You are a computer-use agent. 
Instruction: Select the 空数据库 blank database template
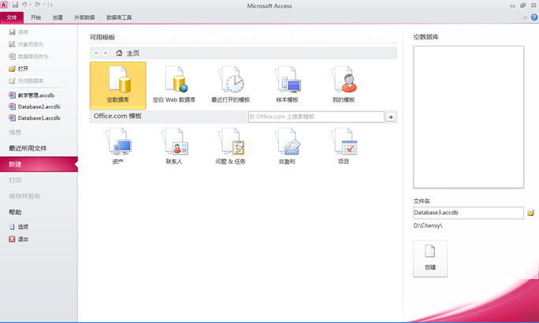[x=118, y=86]
